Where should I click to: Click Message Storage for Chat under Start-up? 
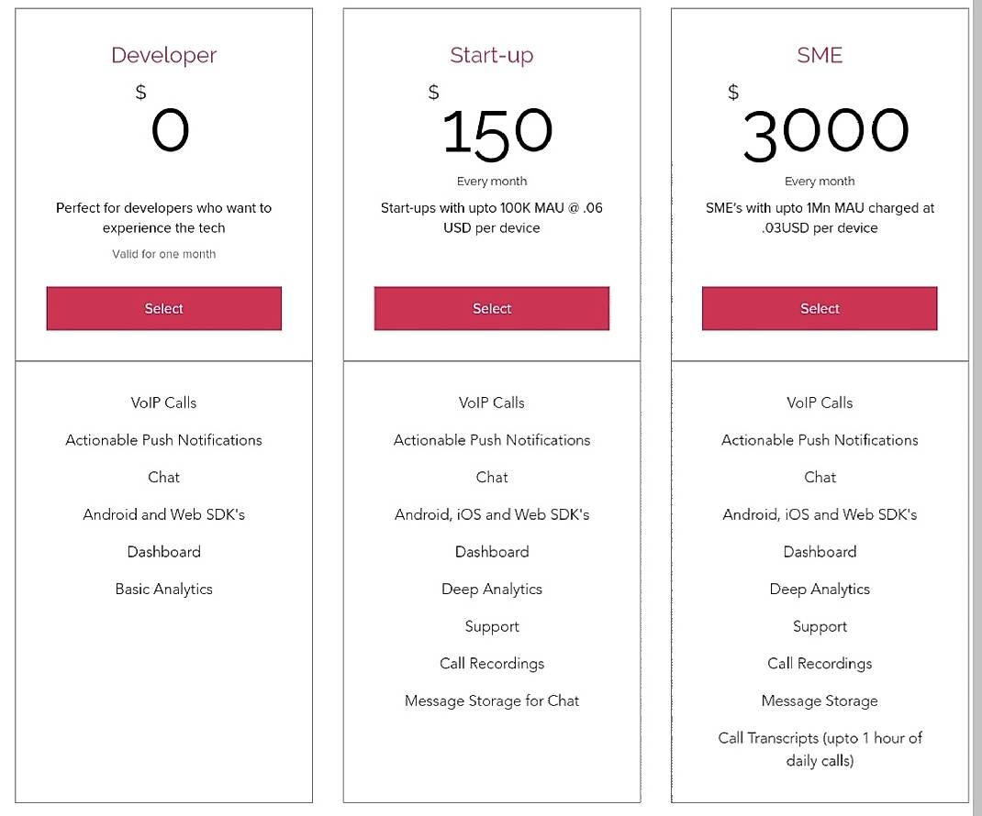(x=491, y=700)
